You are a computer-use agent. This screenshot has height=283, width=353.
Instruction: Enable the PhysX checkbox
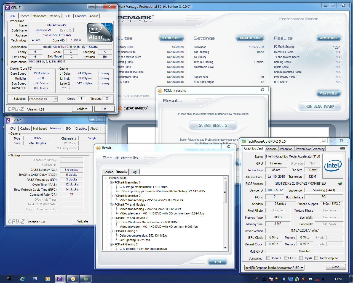coord(301,258)
